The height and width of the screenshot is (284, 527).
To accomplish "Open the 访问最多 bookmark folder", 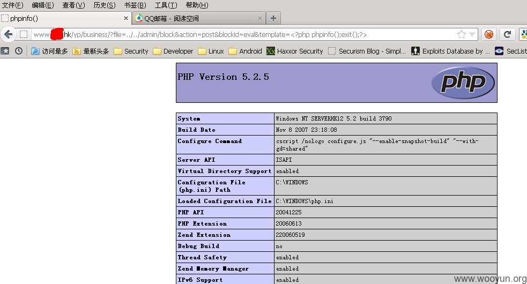I will pyautogui.click(x=49, y=51).
